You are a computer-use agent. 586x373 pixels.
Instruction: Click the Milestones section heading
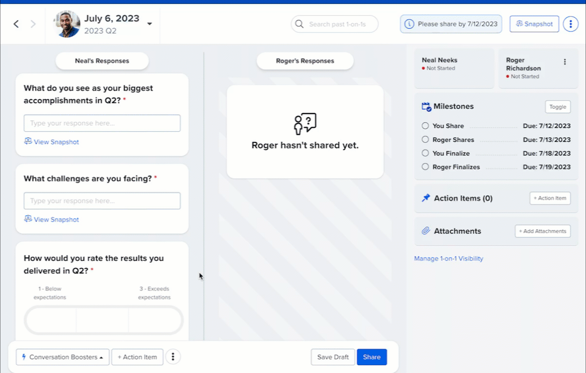(454, 106)
